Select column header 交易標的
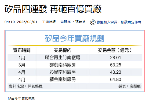The width and height of the screenshot is (147, 102). click(63, 50)
